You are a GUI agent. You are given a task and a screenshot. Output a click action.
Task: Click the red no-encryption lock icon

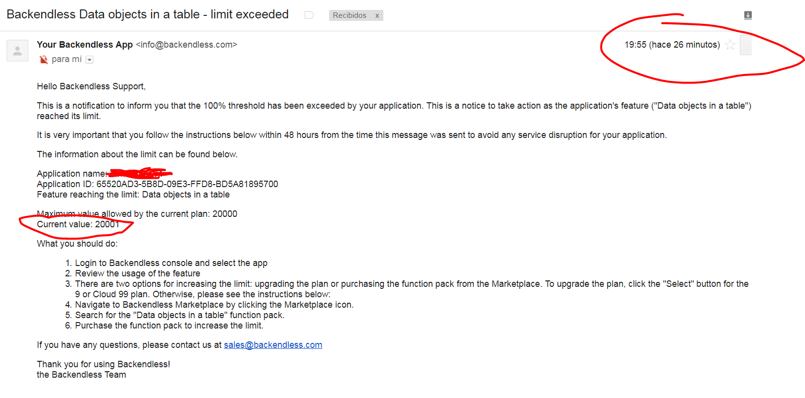click(43, 60)
